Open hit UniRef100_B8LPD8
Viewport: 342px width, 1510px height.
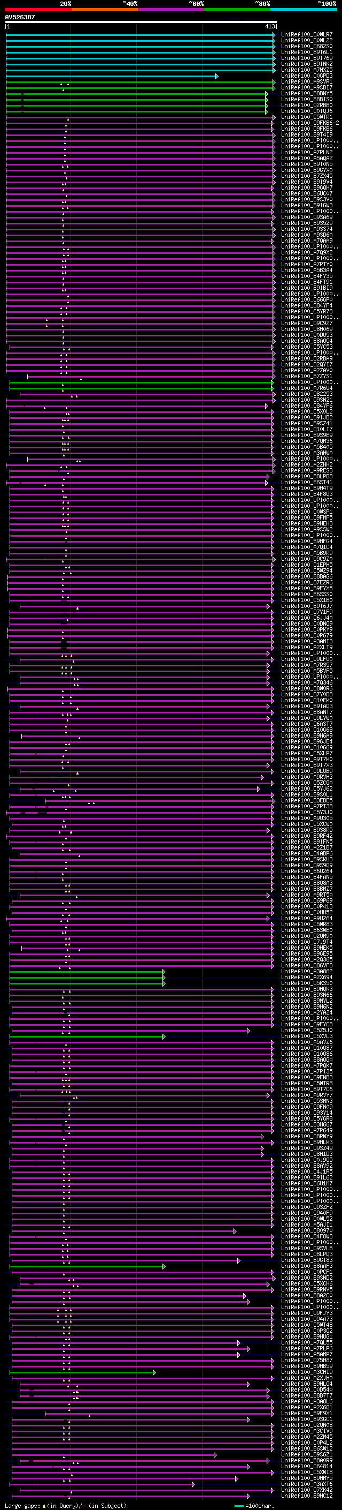[307, 477]
